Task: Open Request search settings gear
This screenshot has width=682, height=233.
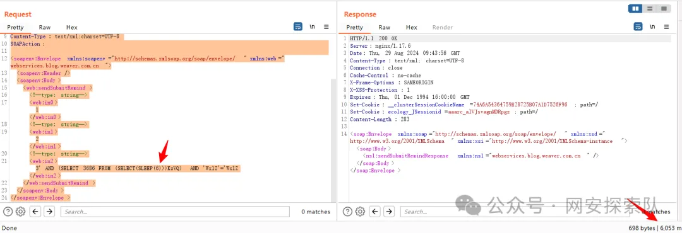Action: click(x=20, y=212)
